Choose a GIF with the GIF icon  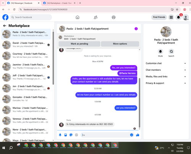point(76,135)
